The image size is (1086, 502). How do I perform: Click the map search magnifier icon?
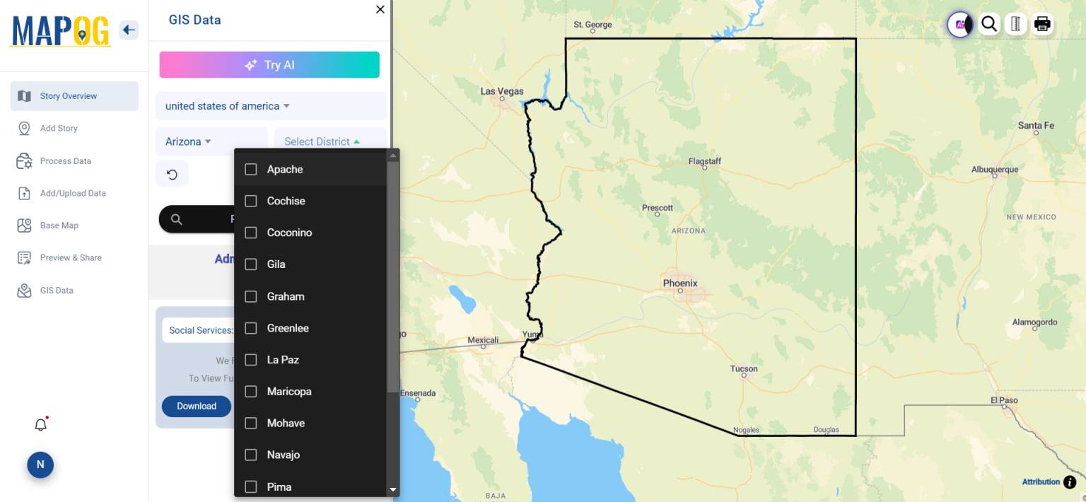tap(989, 23)
